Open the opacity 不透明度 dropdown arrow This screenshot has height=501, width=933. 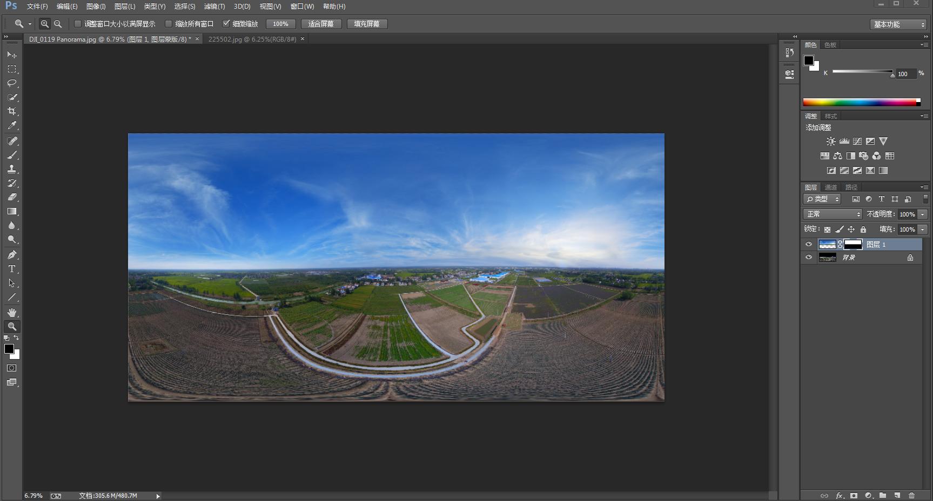pyautogui.click(x=923, y=214)
